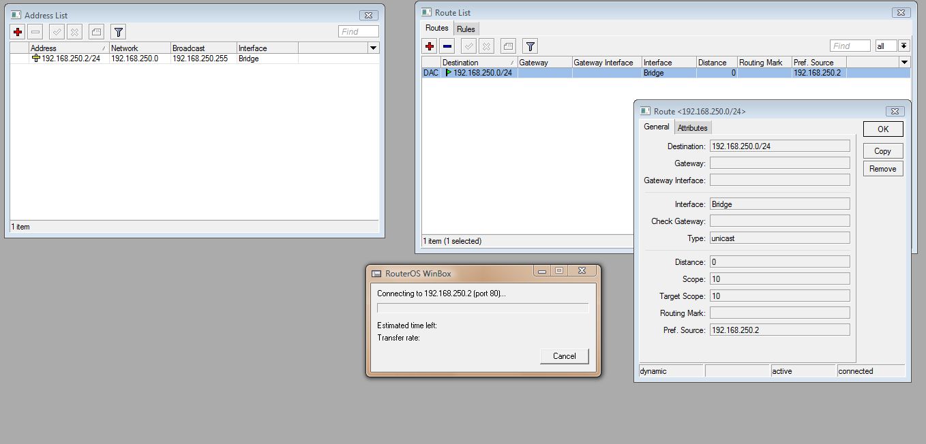Sort by Pref. Source column header
Viewport: 926px width, 444px height.
click(x=819, y=63)
